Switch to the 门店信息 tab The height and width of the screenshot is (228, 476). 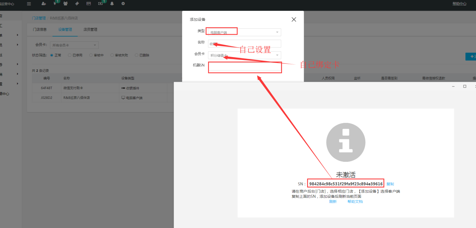[40, 29]
